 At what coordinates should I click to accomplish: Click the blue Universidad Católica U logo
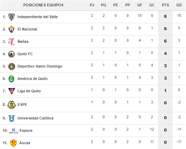12,119
